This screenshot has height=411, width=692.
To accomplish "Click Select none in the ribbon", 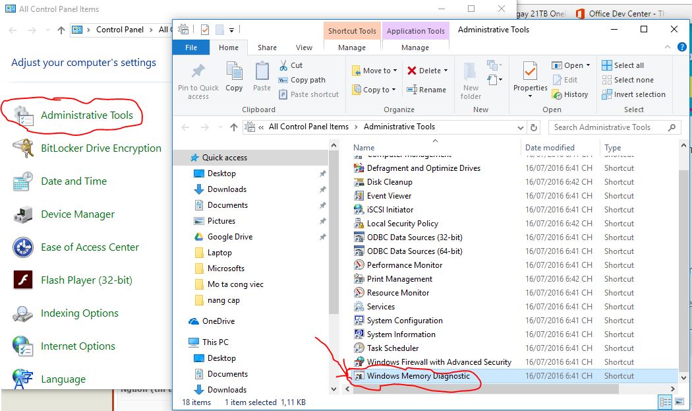I will [x=627, y=80].
